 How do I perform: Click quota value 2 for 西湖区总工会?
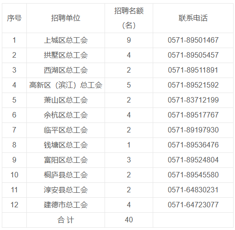[x=129, y=70]
